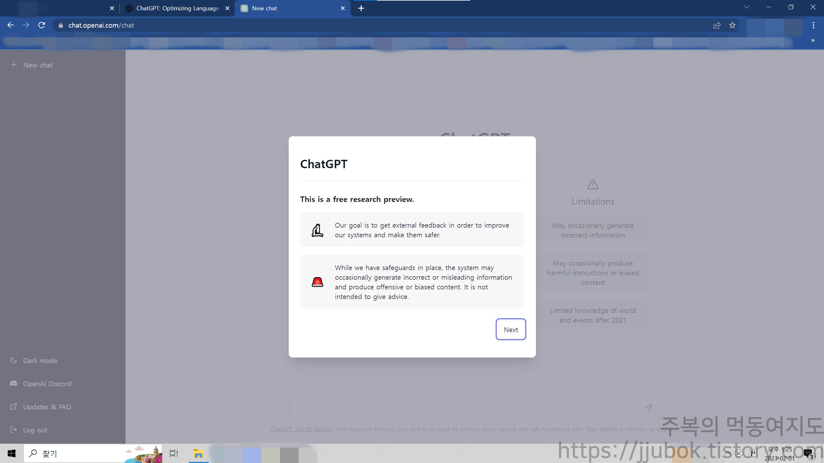Open OpenAI Discord link
Image resolution: width=824 pixels, height=463 pixels.
coord(47,384)
